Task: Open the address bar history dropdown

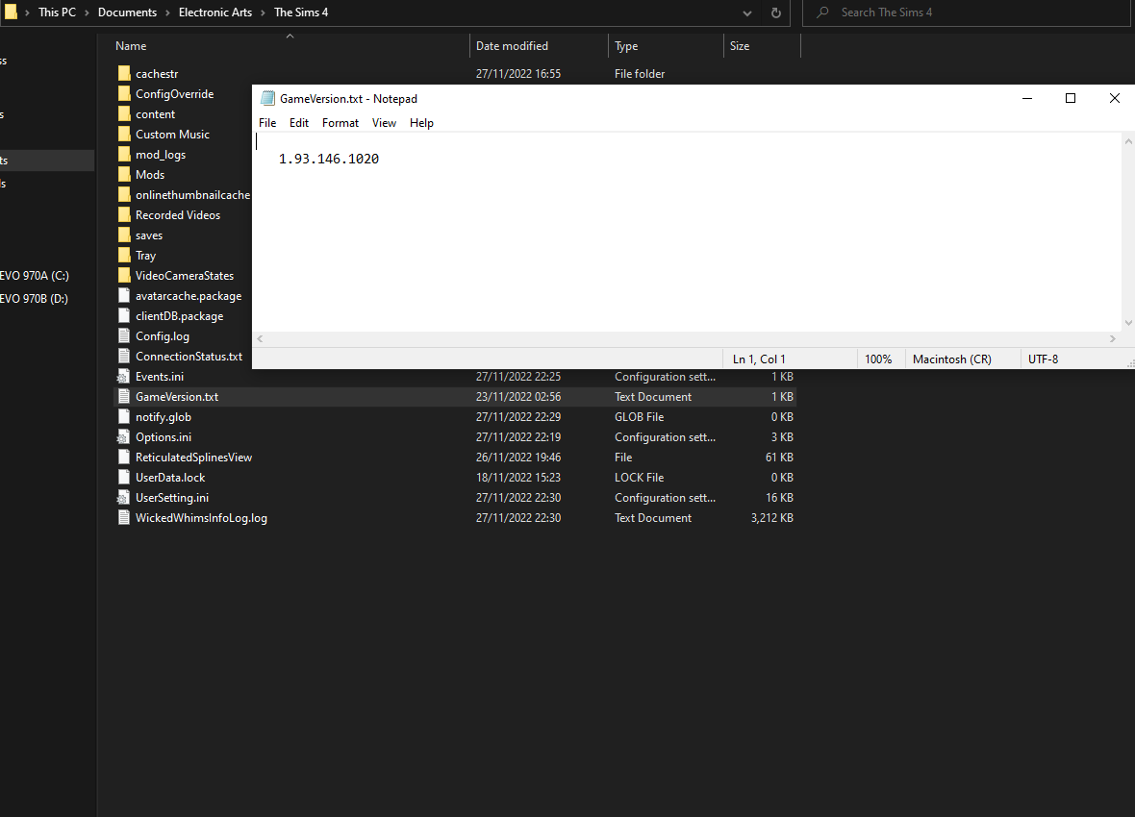Action: tap(747, 13)
